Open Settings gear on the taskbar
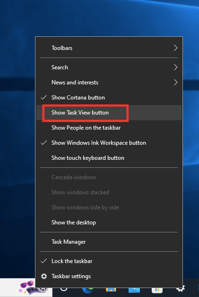Viewport: 199px width, 297px height. (181, 289)
